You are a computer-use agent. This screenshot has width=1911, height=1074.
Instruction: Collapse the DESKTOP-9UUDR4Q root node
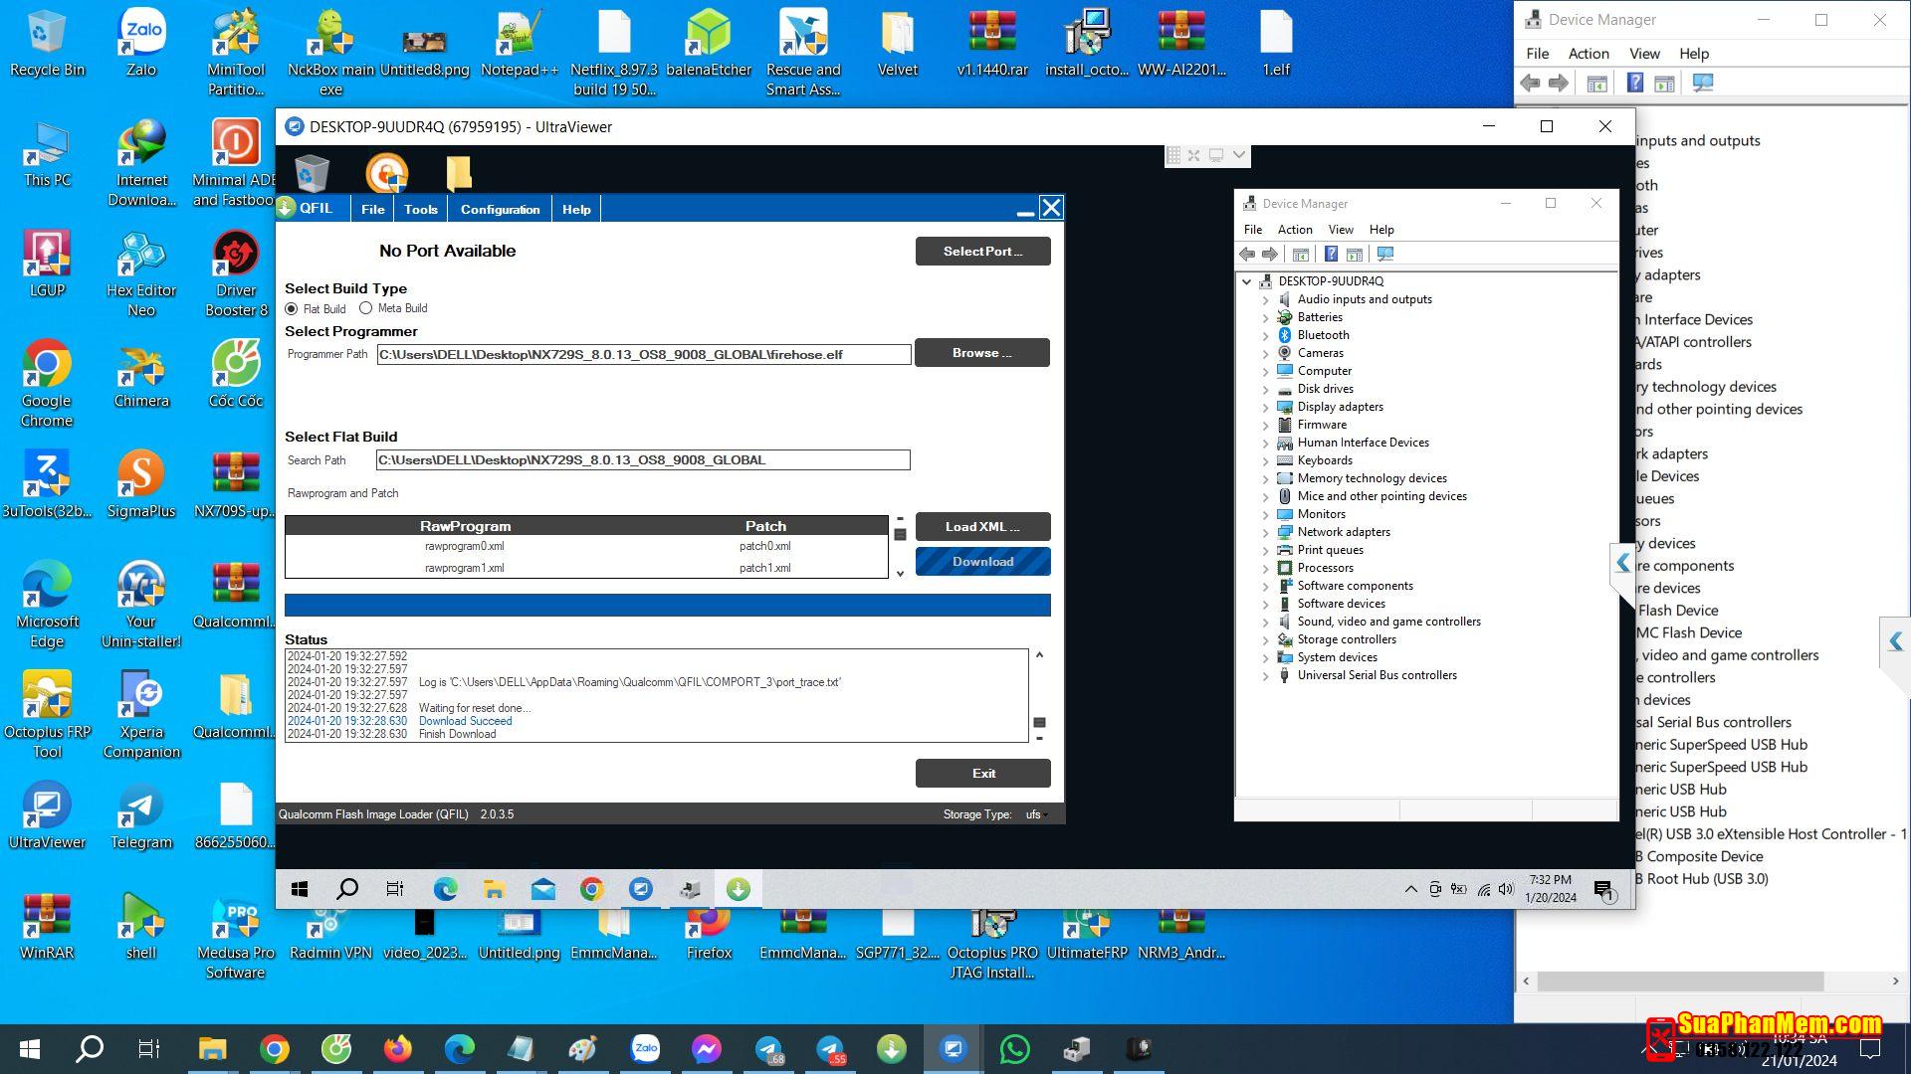tap(1246, 281)
